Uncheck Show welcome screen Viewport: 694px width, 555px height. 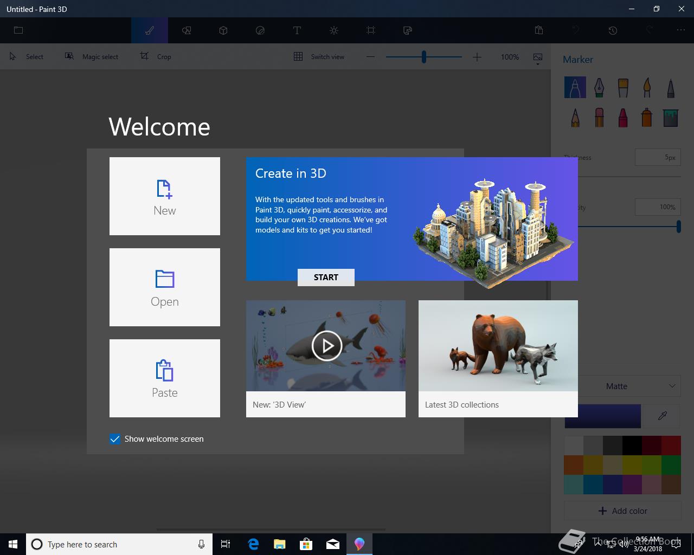pyautogui.click(x=115, y=439)
